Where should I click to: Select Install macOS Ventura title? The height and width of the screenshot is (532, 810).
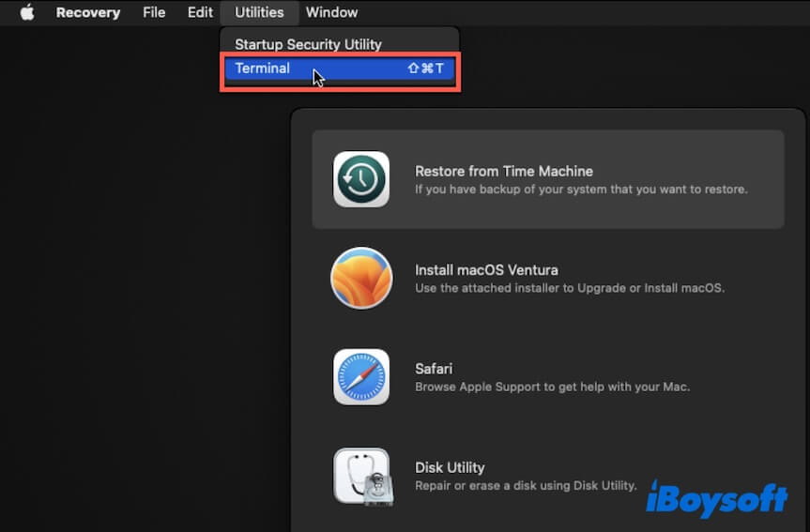(486, 270)
